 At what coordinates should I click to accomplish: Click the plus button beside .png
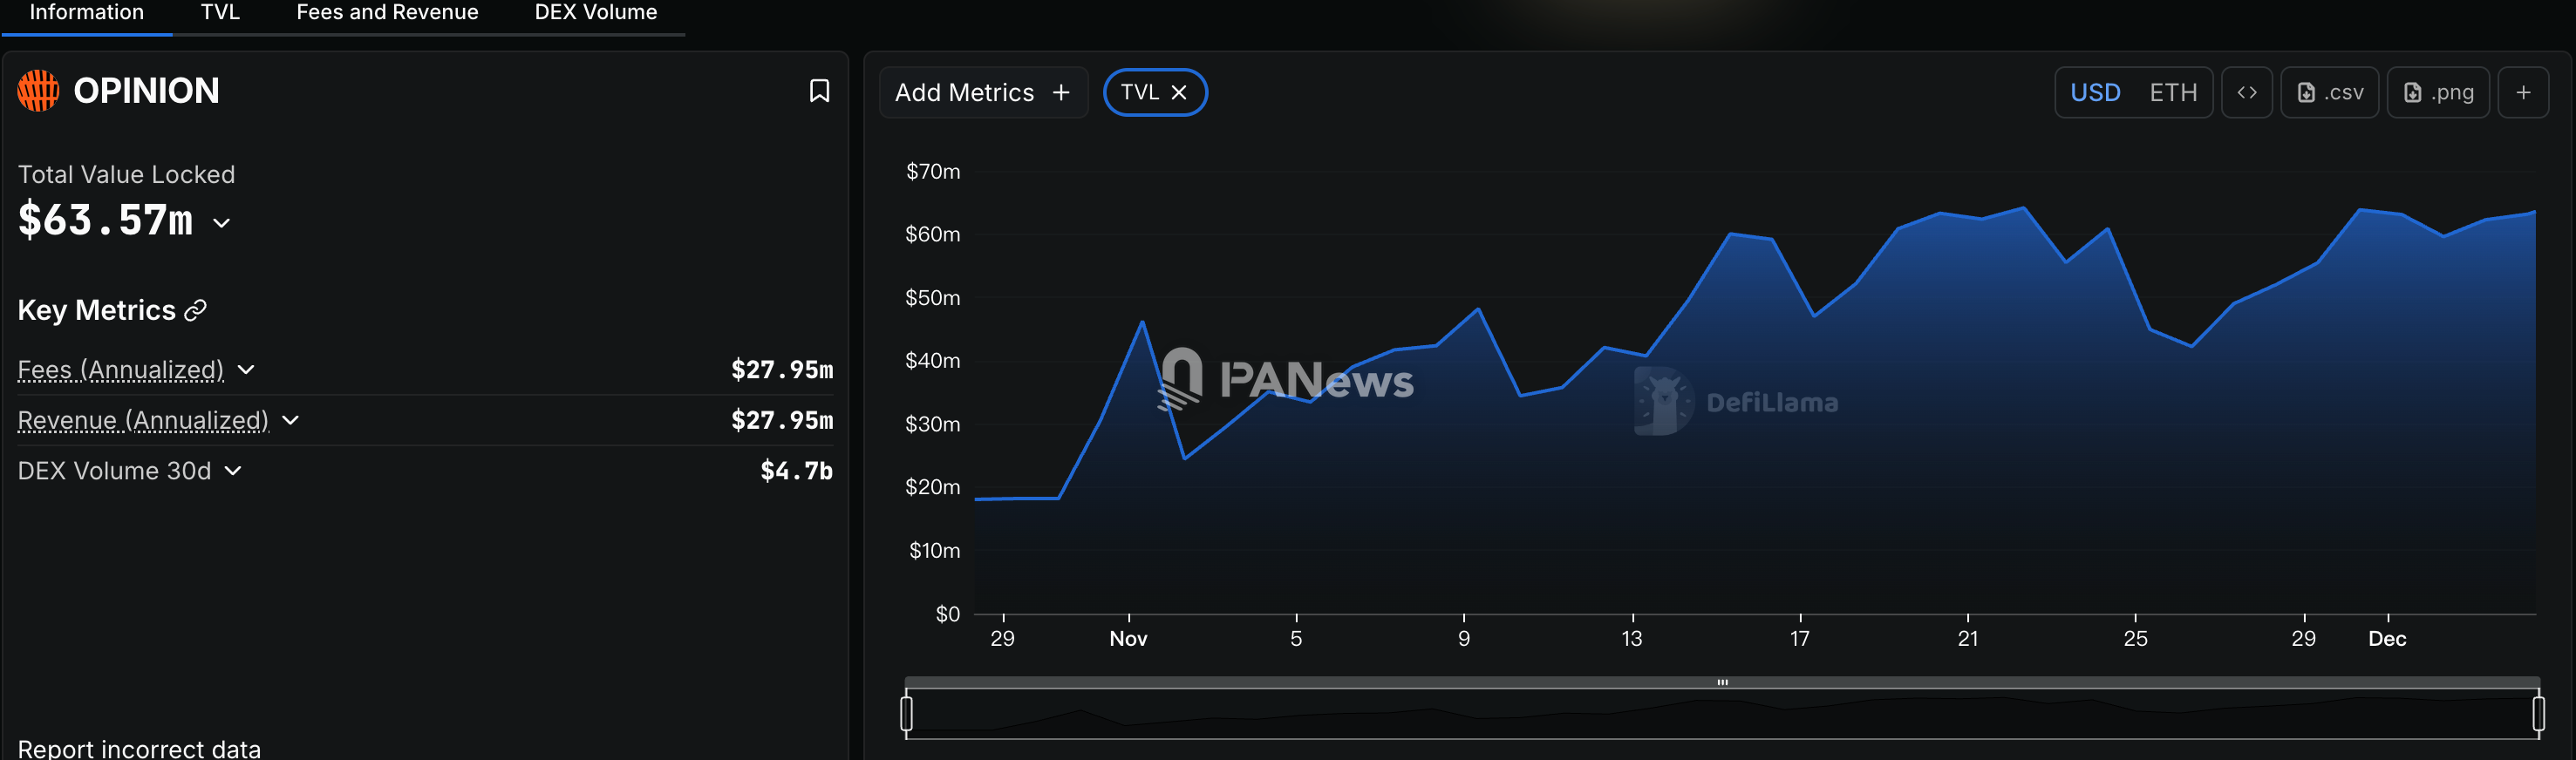click(2522, 93)
